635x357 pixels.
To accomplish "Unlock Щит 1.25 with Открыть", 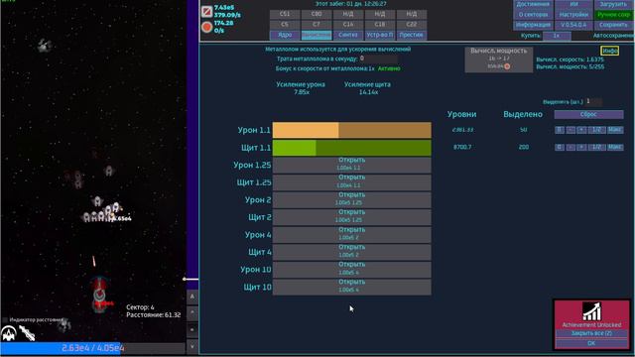I will [351, 182].
